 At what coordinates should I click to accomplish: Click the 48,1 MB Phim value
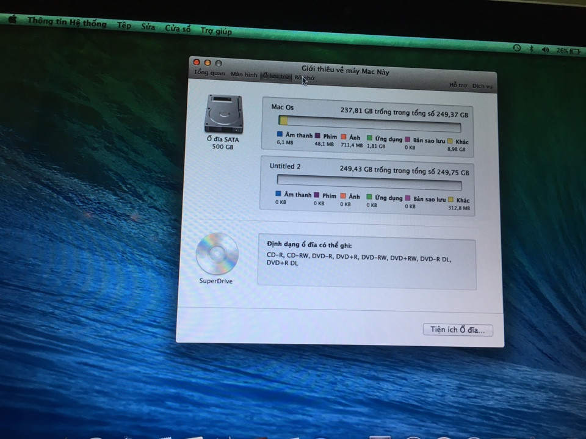coord(324,143)
